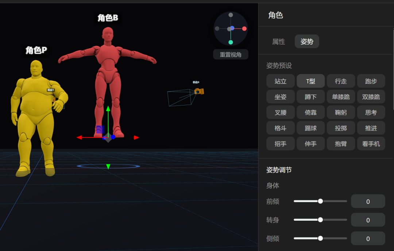Click red X axis dot on view compass
Viewport: 394px width, 251px height.
(244, 29)
